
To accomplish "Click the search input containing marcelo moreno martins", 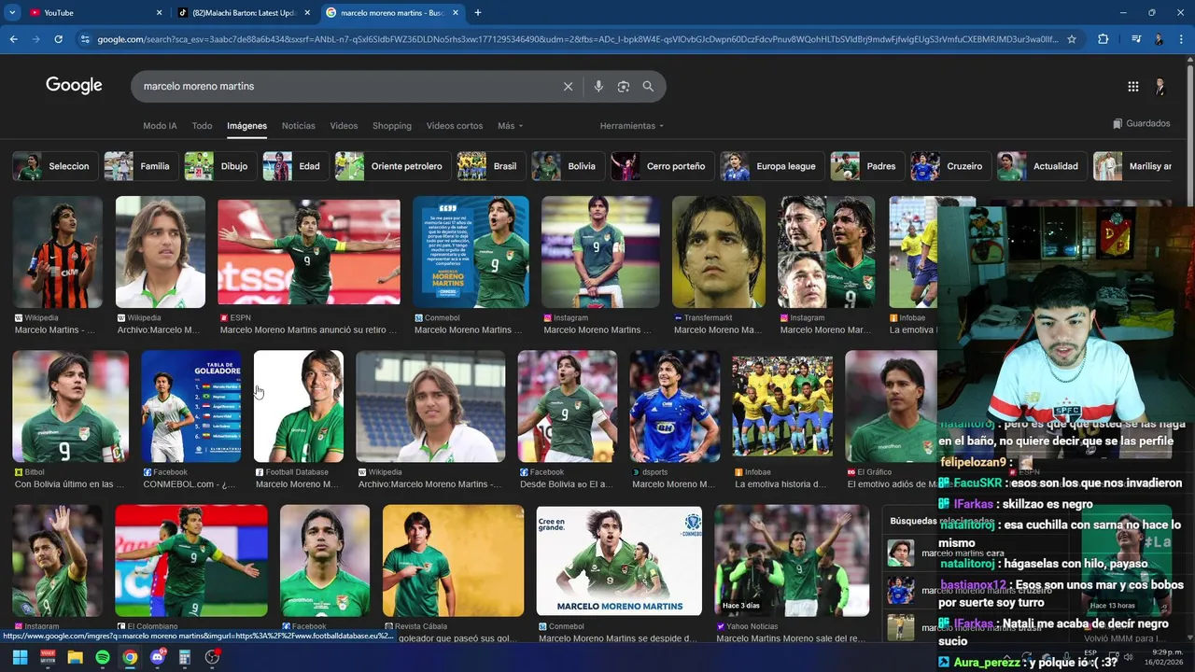I will [x=345, y=86].
